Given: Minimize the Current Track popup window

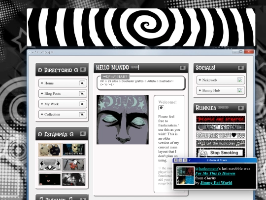Looking at the screenshot, I should (x=180, y=160).
